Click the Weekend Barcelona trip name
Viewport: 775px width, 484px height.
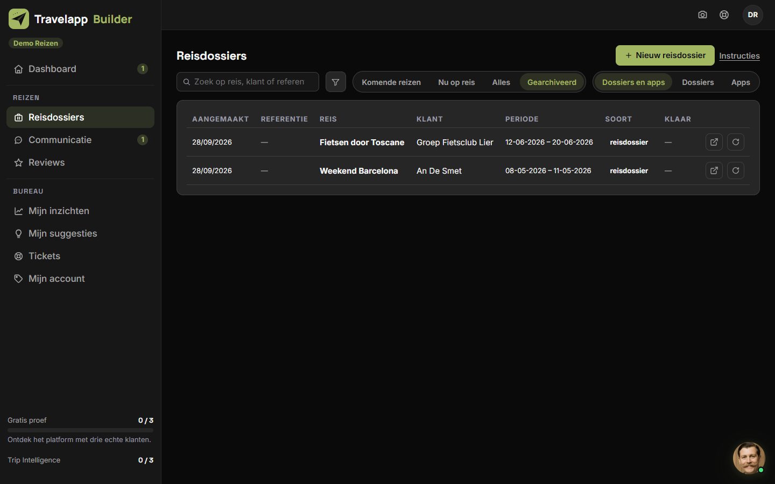pyautogui.click(x=359, y=171)
